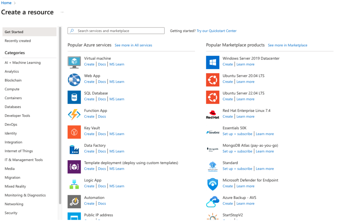This screenshot has height=221, width=344.
Task: Click the Automation gear icon
Action: coord(74,202)
